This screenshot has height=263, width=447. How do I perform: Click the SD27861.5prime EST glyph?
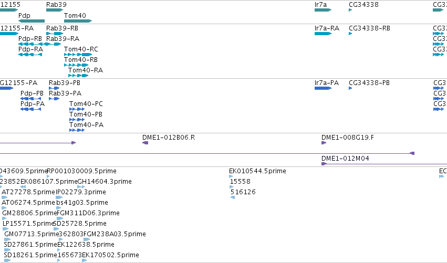[7, 250]
